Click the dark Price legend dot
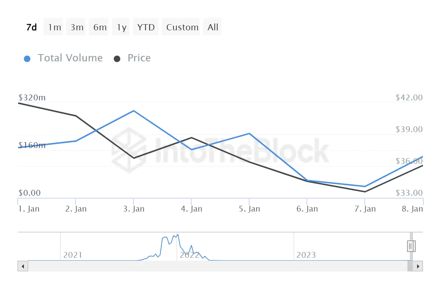This screenshot has height=296, width=441. [117, 58]
